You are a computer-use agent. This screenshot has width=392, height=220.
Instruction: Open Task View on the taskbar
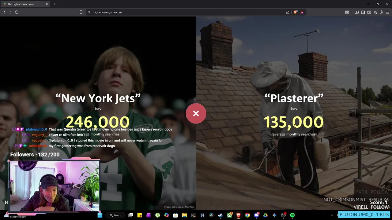point(131,215)
